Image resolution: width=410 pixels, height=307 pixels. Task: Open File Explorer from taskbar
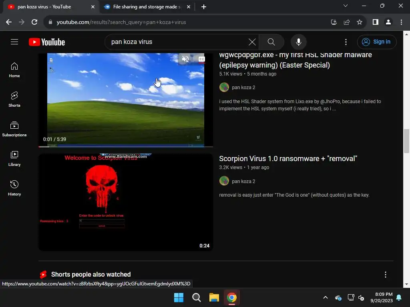pos(214,297)
